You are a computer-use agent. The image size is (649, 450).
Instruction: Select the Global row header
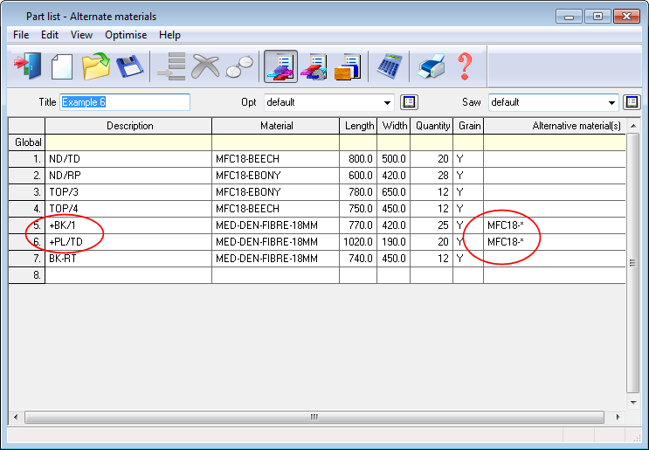click(27, 142)
